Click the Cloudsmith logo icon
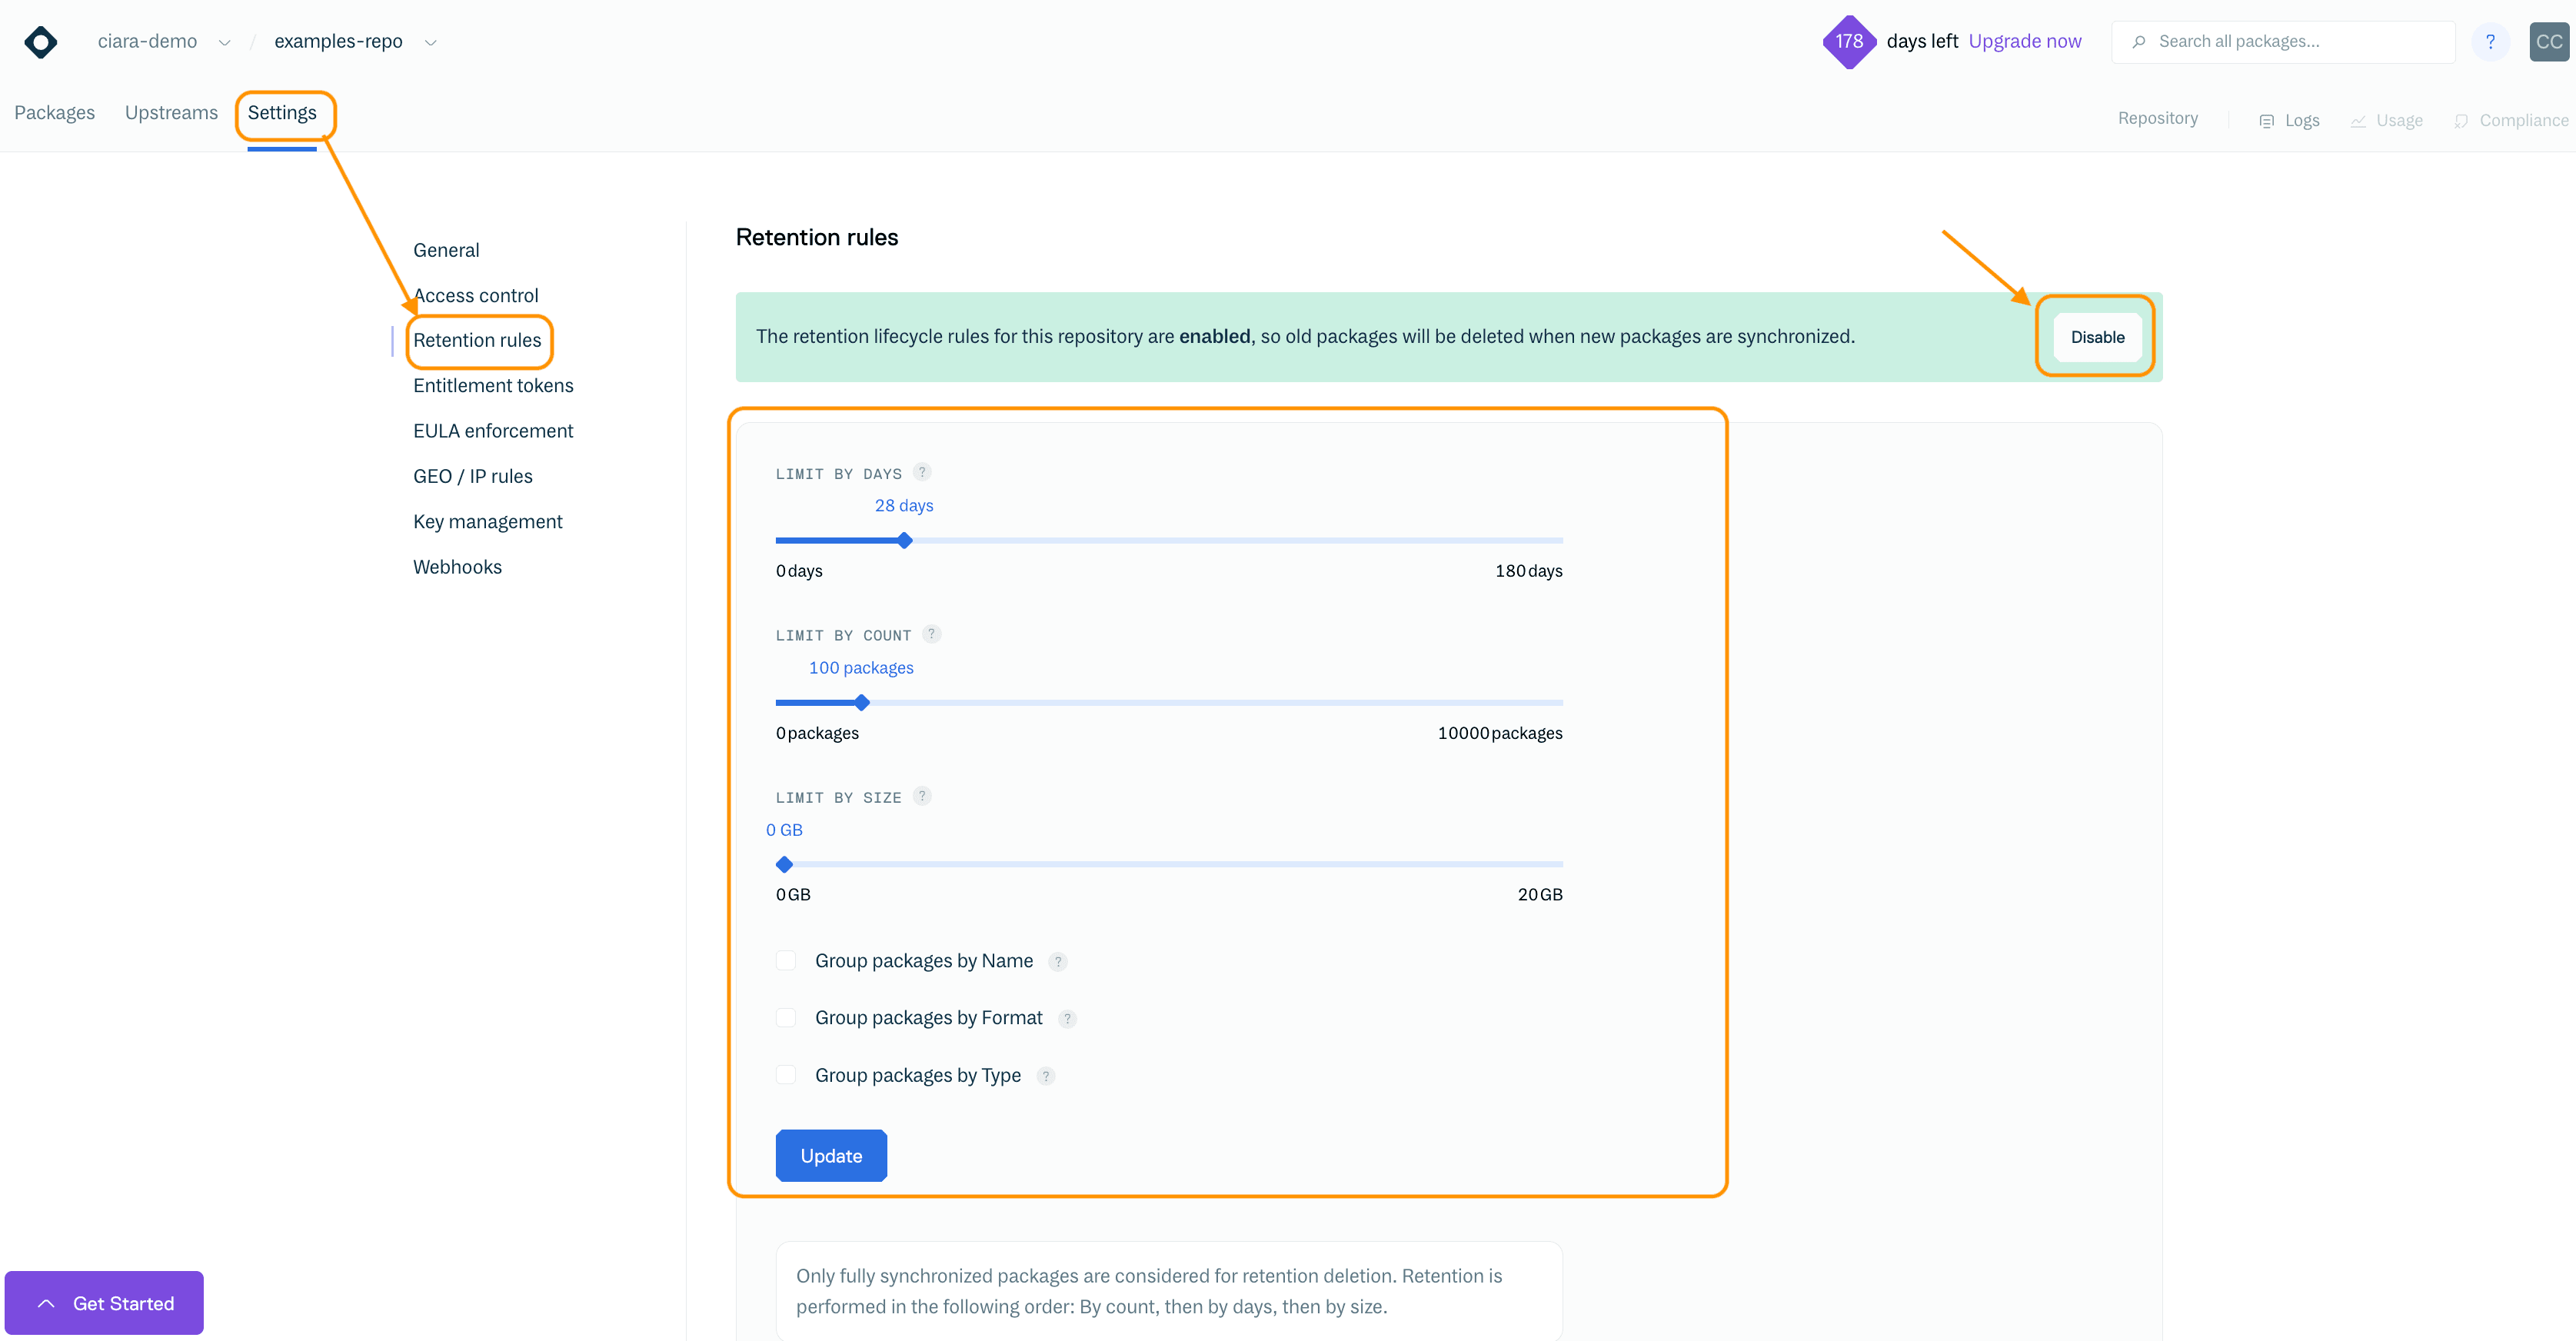The image size is (2576, 1341). click(x=41, y=42)
